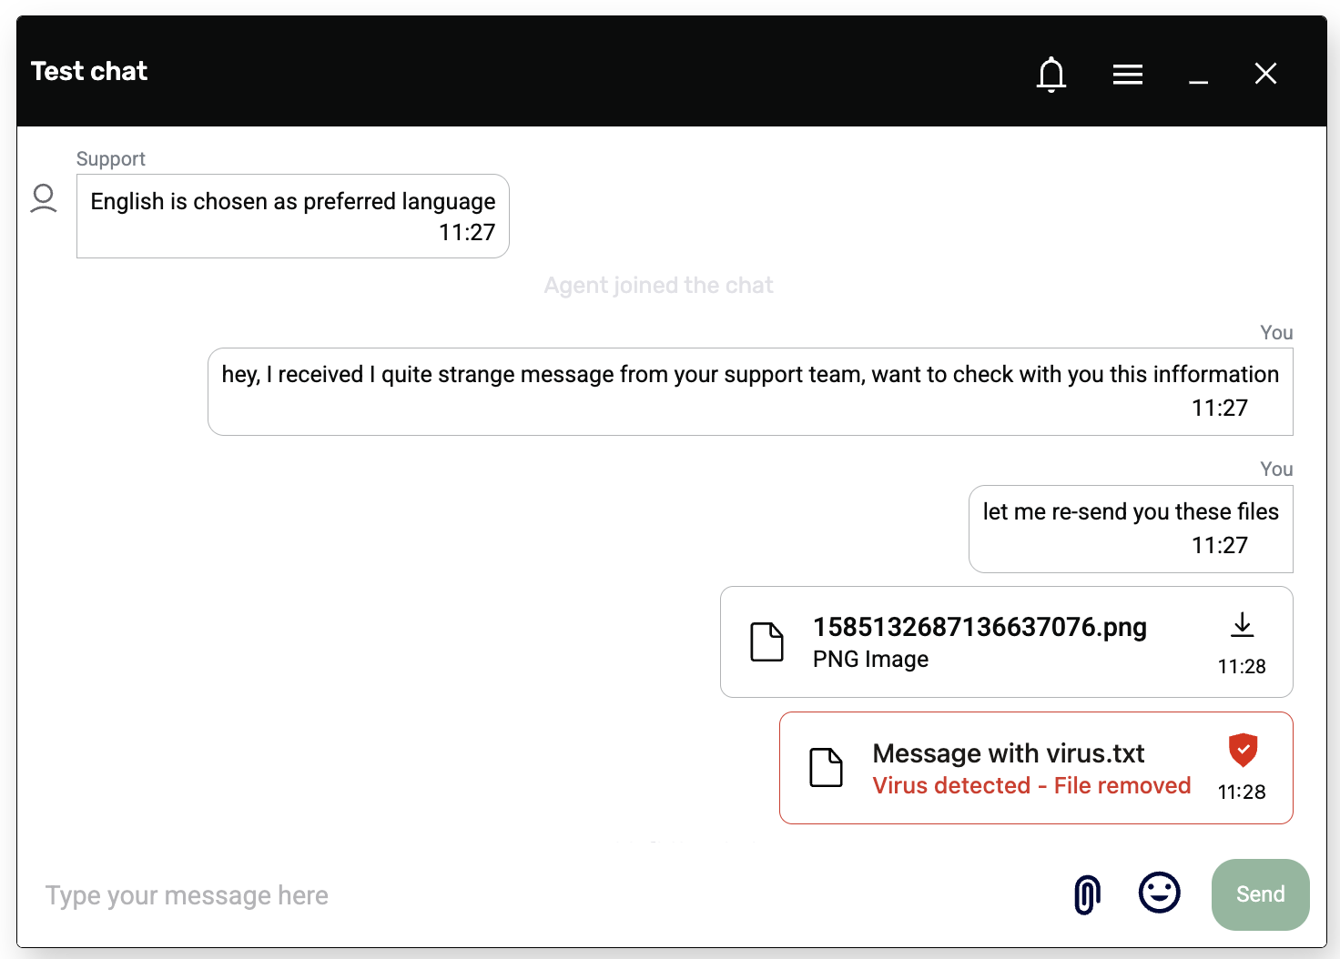Toggle the notification bell in chat header
The width and height of the screenshot is (1340, 959).
[x=1051, y=74]
